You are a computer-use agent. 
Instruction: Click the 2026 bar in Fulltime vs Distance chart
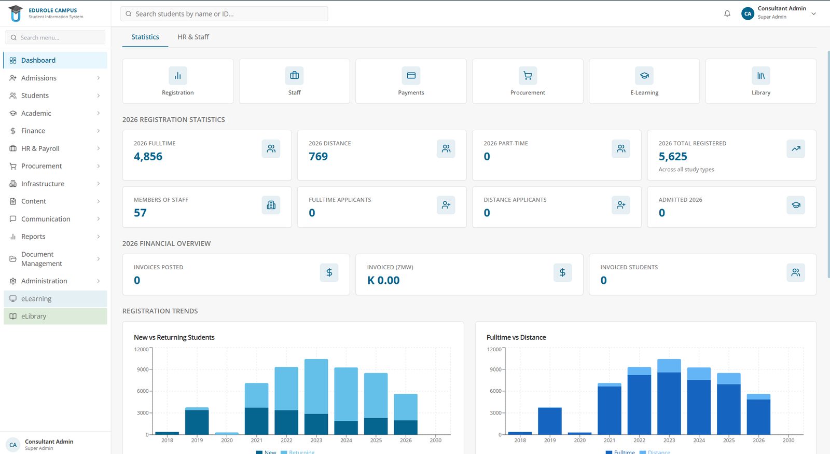click(x=758, y=414)
